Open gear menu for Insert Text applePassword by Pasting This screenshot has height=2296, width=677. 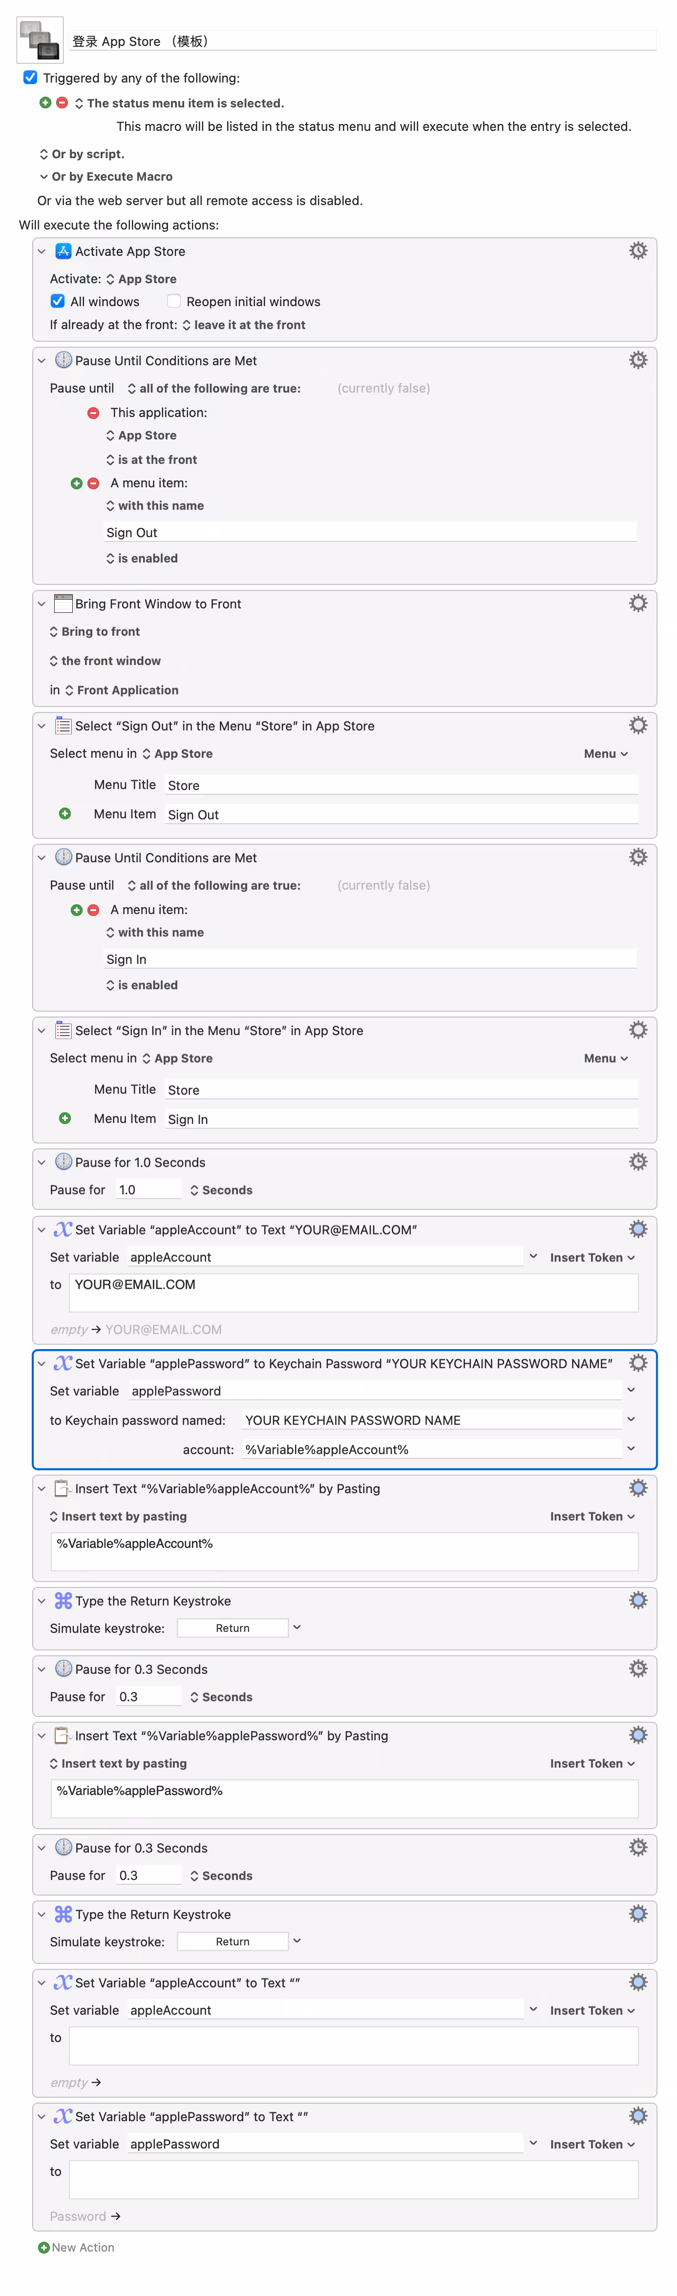pos(638,1734)
